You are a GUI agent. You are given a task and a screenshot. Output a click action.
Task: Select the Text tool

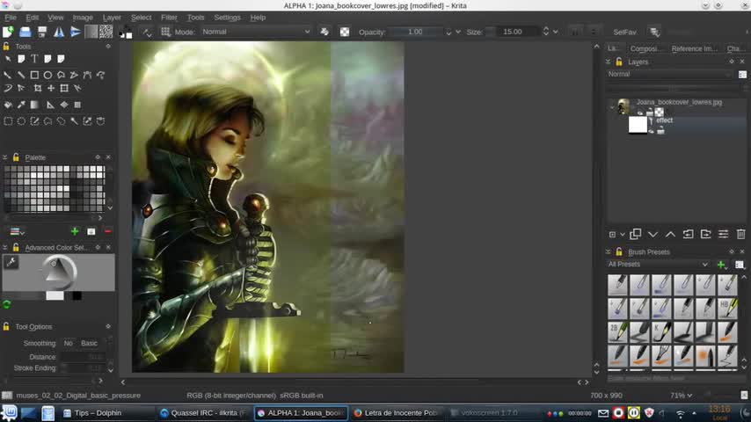(34, 59)
